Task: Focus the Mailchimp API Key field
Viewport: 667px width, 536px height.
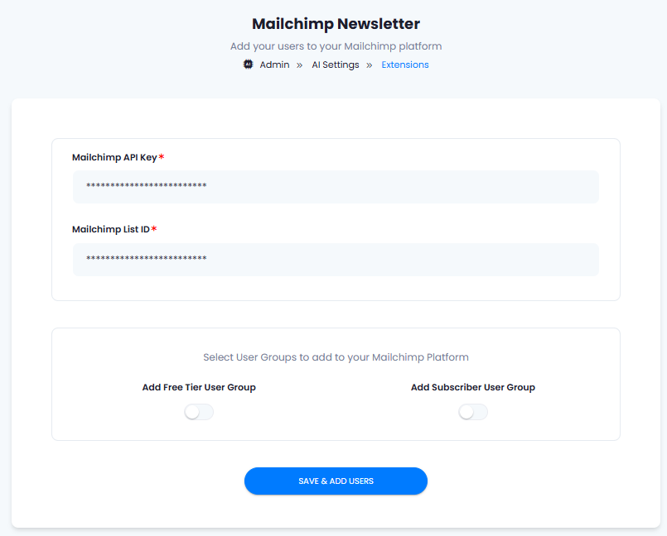Action: [x=336, y=186]
